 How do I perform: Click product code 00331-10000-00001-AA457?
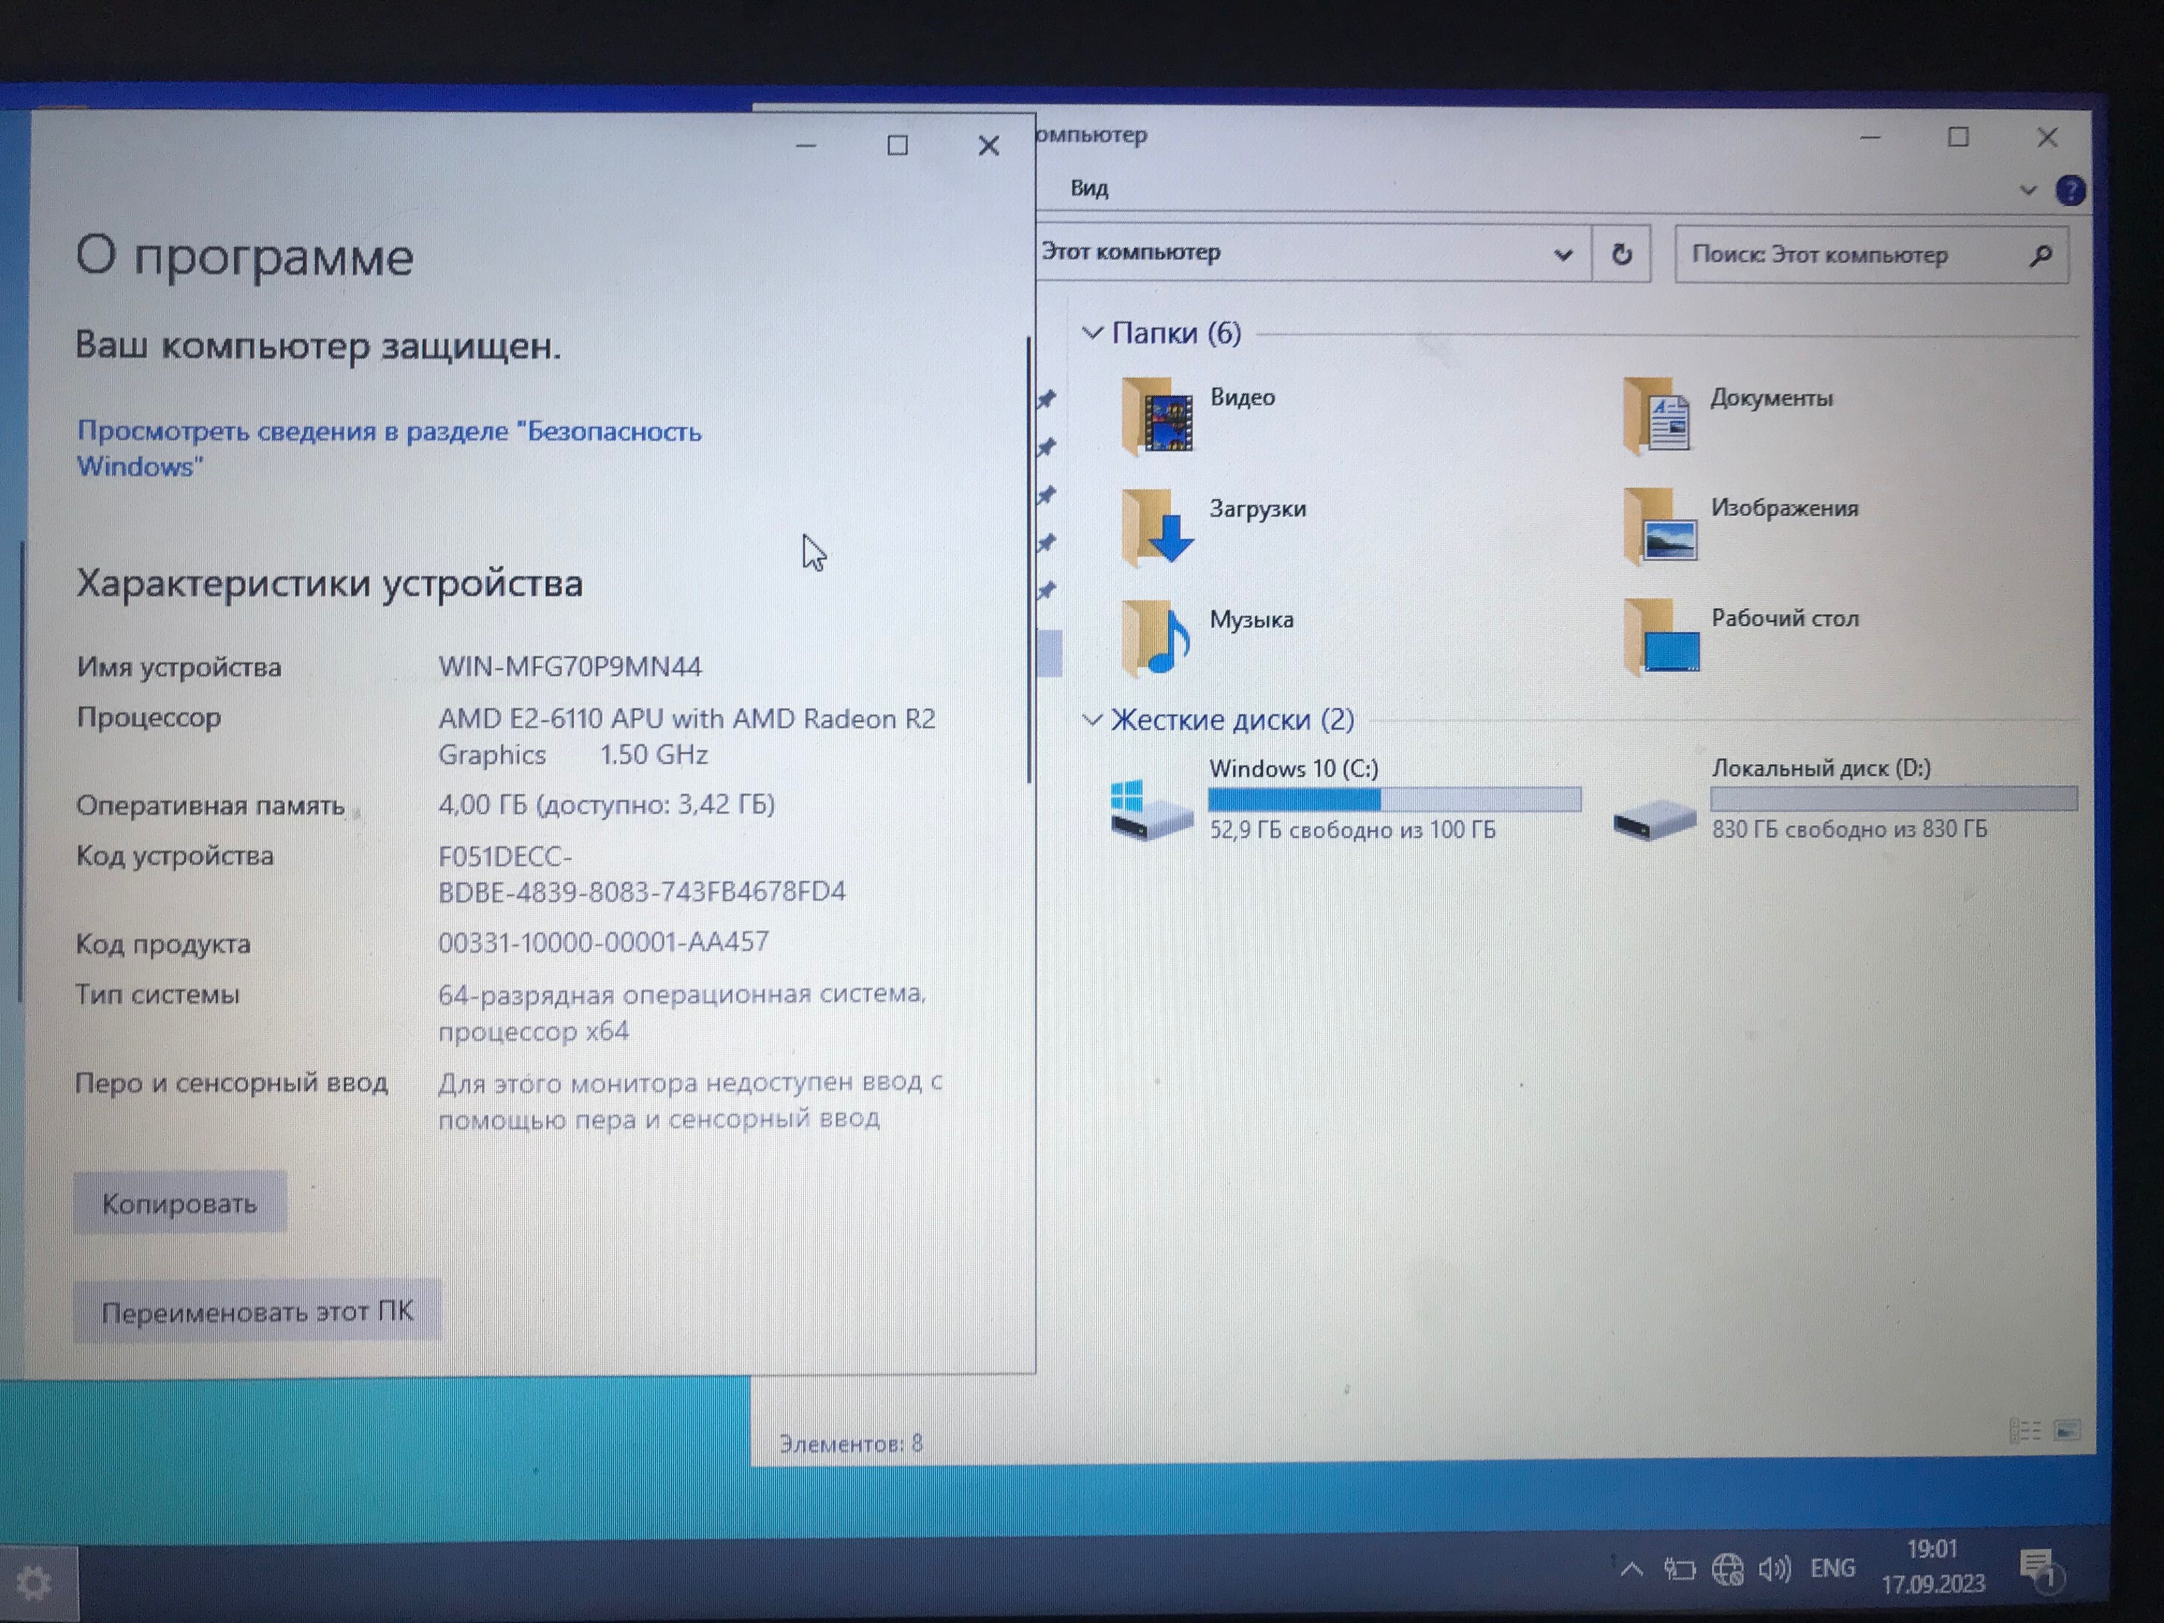(x=603, y=941)
